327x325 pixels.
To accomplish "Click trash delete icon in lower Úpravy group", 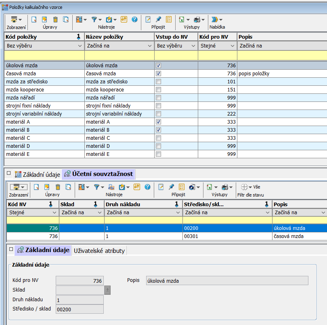I will pos(58,187).
